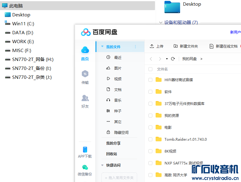Screen dimensions: 241x182
Task: Select DATA (D:) in Explorer tree
Action: click(23, 32)
